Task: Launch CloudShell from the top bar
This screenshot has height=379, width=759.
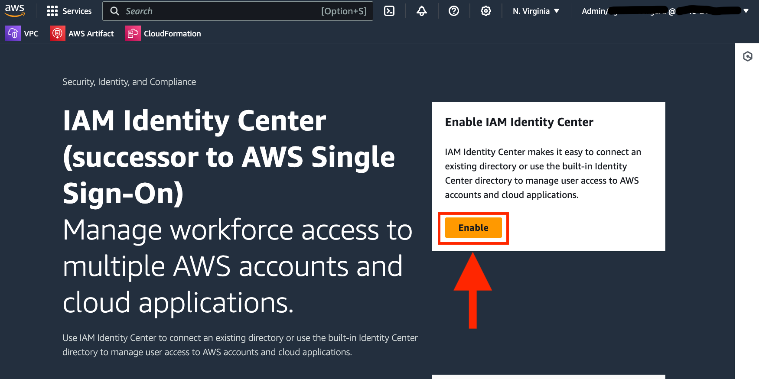Action: (x=389, y=11)
